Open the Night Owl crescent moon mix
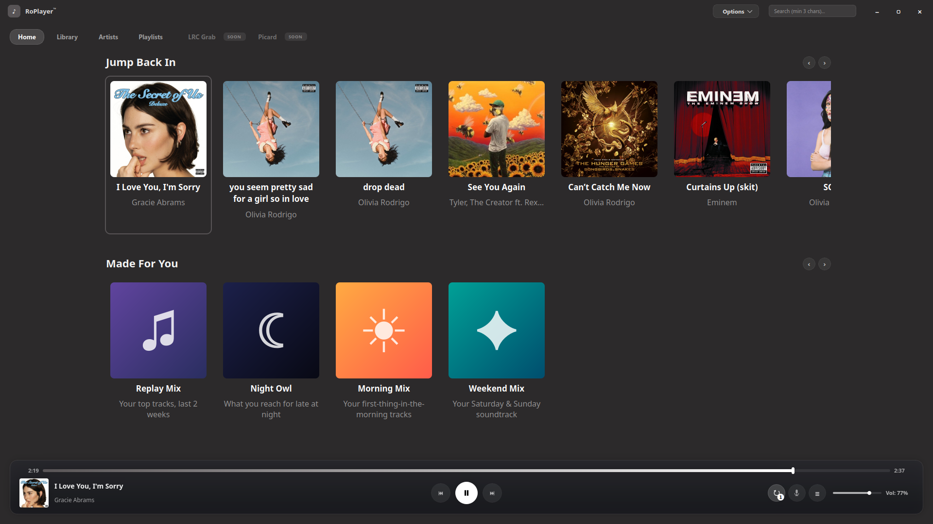 pyautogui.click(x=271, y=330)
